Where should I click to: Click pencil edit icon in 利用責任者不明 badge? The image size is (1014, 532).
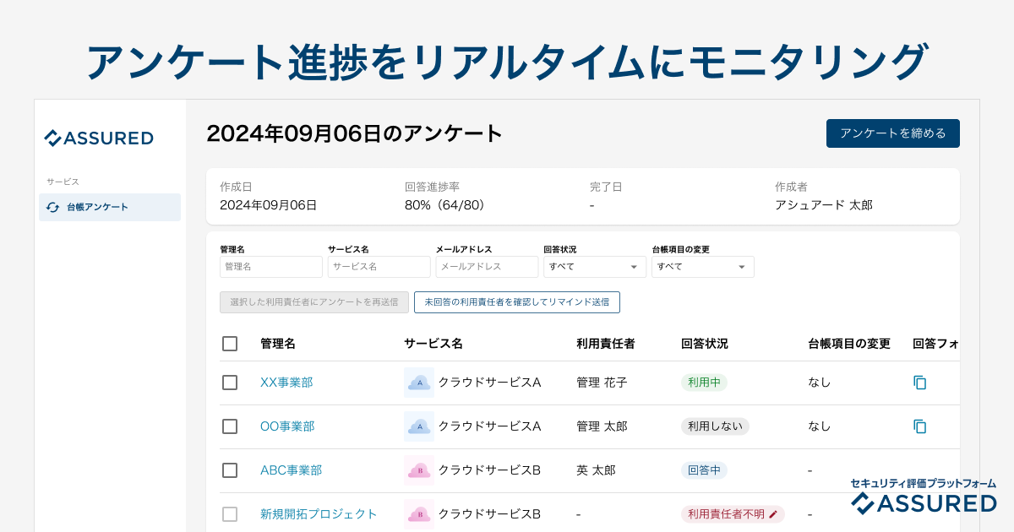[x=773, y=514]
